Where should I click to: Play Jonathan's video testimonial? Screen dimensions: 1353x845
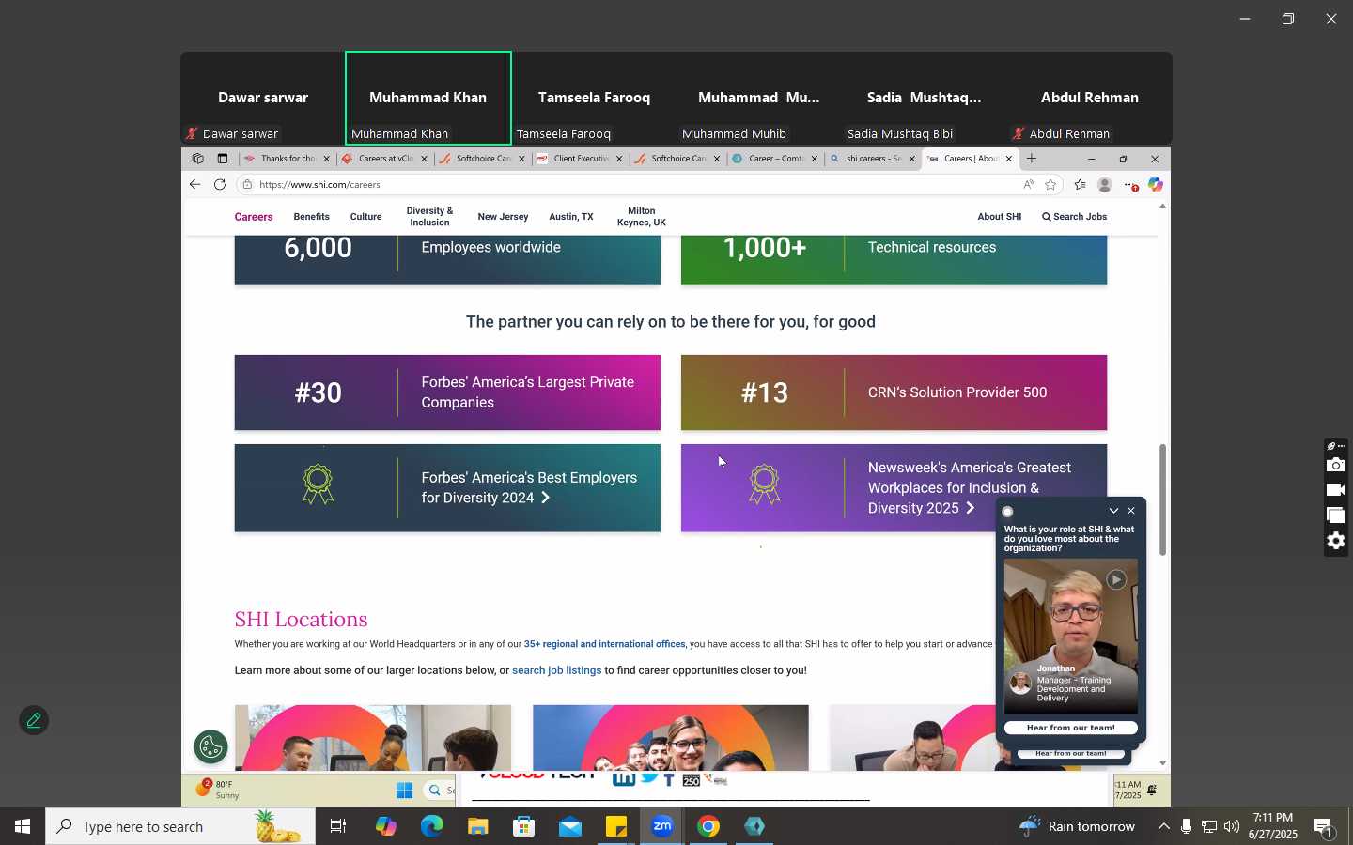pyautogui.click(x=1116, y=579)
